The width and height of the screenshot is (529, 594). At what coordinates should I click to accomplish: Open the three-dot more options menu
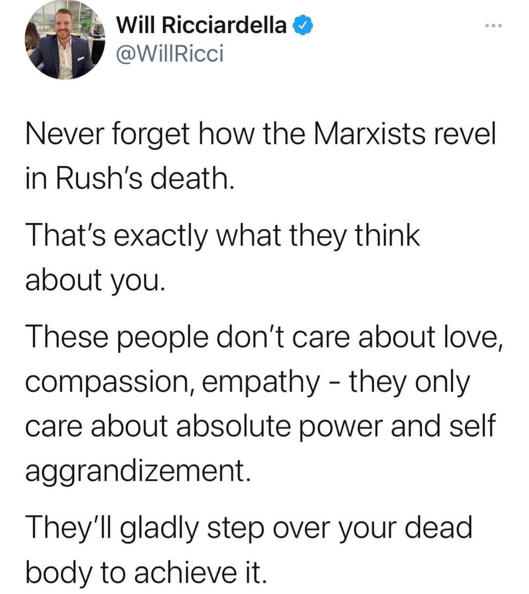(493, 25)
